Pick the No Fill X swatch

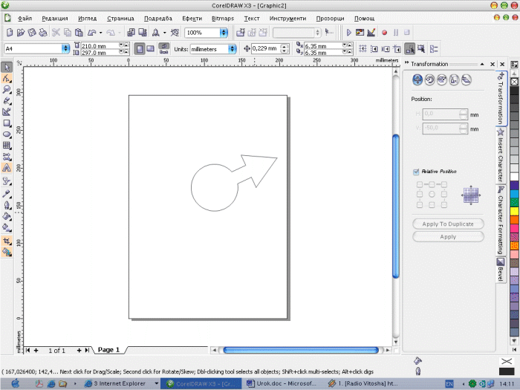coord(514,82)
